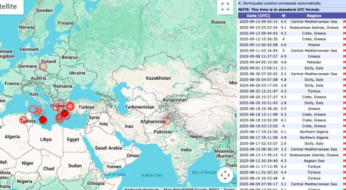The image size is (346, 190).
Task: Select the 2025-08-13 17:39:13 Dodecanese Islands row
Action: click(x=292, y=155)
